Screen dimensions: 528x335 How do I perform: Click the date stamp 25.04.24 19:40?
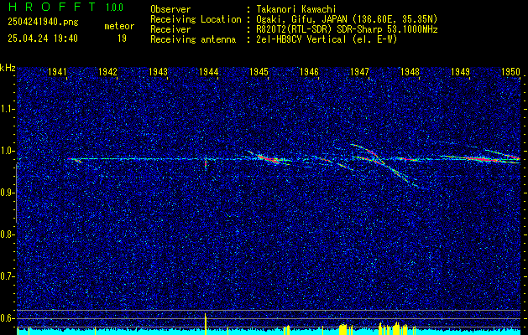point(43,39)
